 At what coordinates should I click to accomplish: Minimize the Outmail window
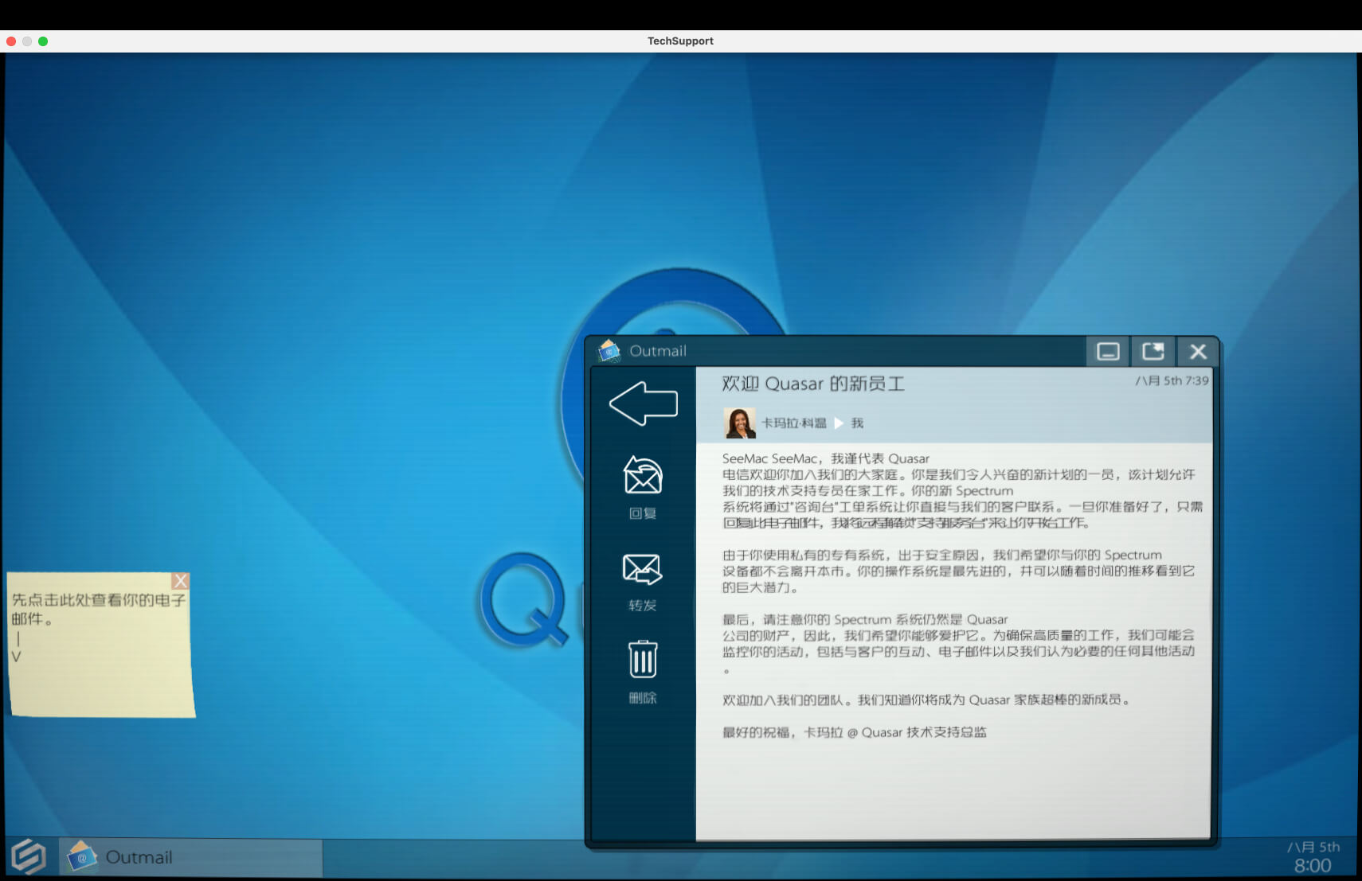(1108, 352)
